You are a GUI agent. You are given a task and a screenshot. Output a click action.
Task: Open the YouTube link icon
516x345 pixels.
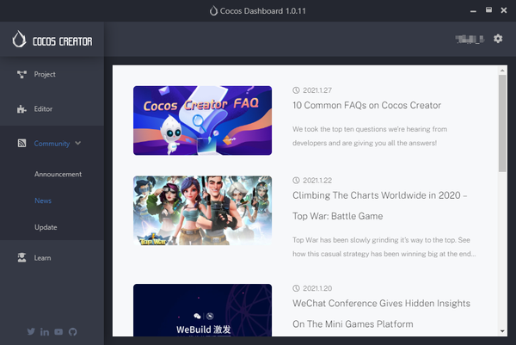click(x=58, y=332)
